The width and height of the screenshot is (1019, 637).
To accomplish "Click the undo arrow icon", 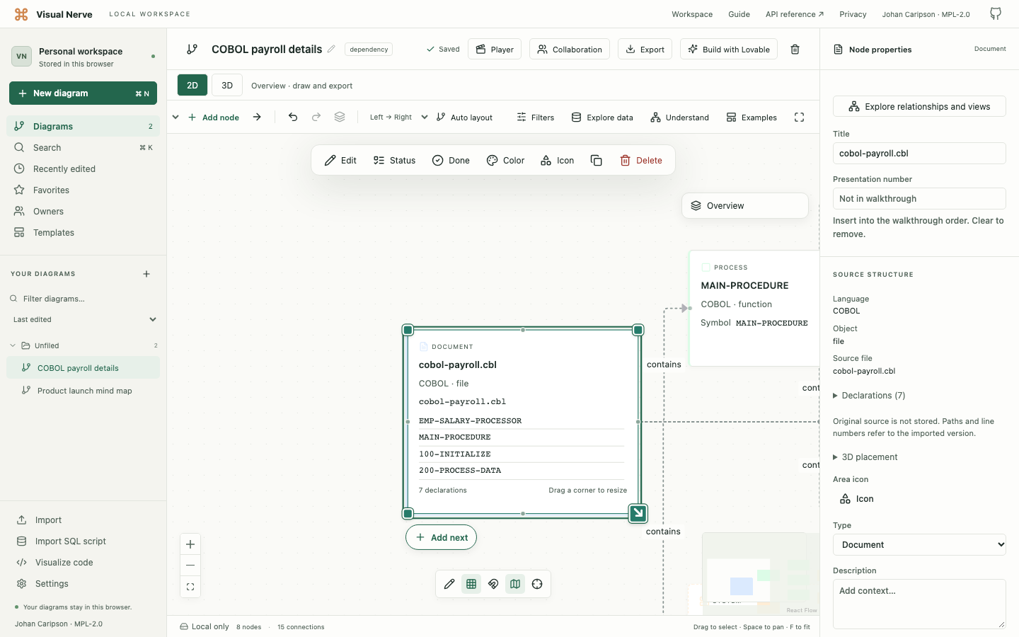I will 293,117.
